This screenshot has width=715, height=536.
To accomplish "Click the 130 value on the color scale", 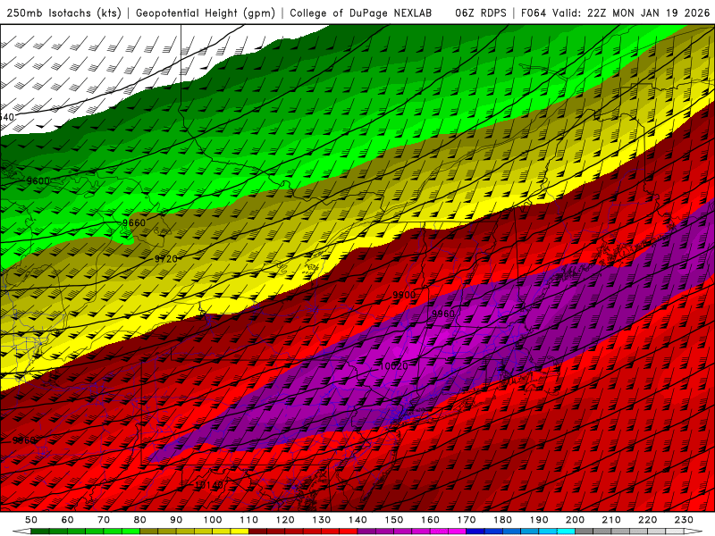I will click(x=322, y=520).
